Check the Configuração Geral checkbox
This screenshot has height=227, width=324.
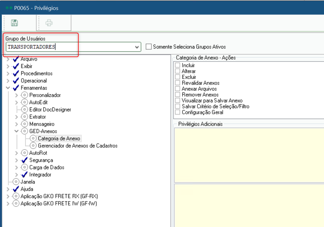click(177, 112)
